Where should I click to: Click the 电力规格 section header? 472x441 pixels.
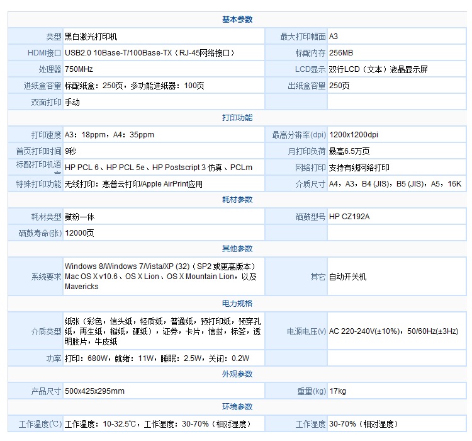[237, 304]
